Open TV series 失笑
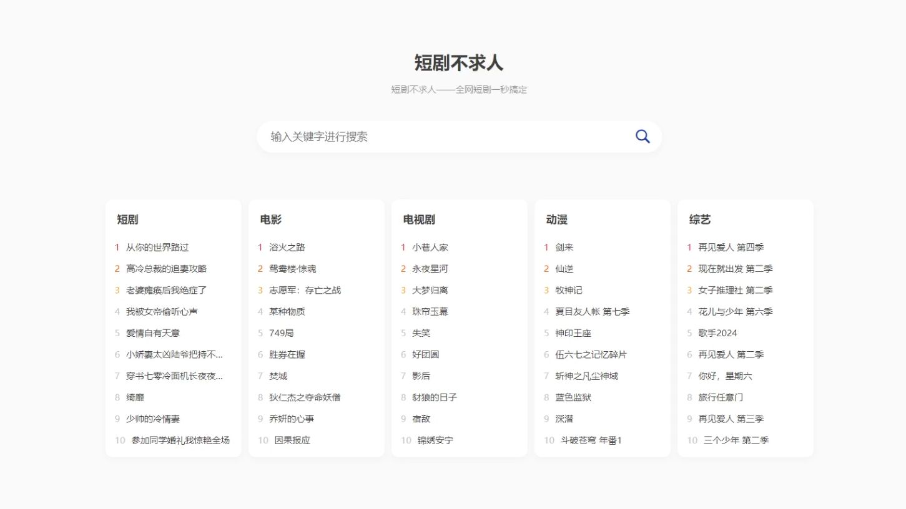The width and height of the screenshot is (906, 509). (x=421, y=333)
